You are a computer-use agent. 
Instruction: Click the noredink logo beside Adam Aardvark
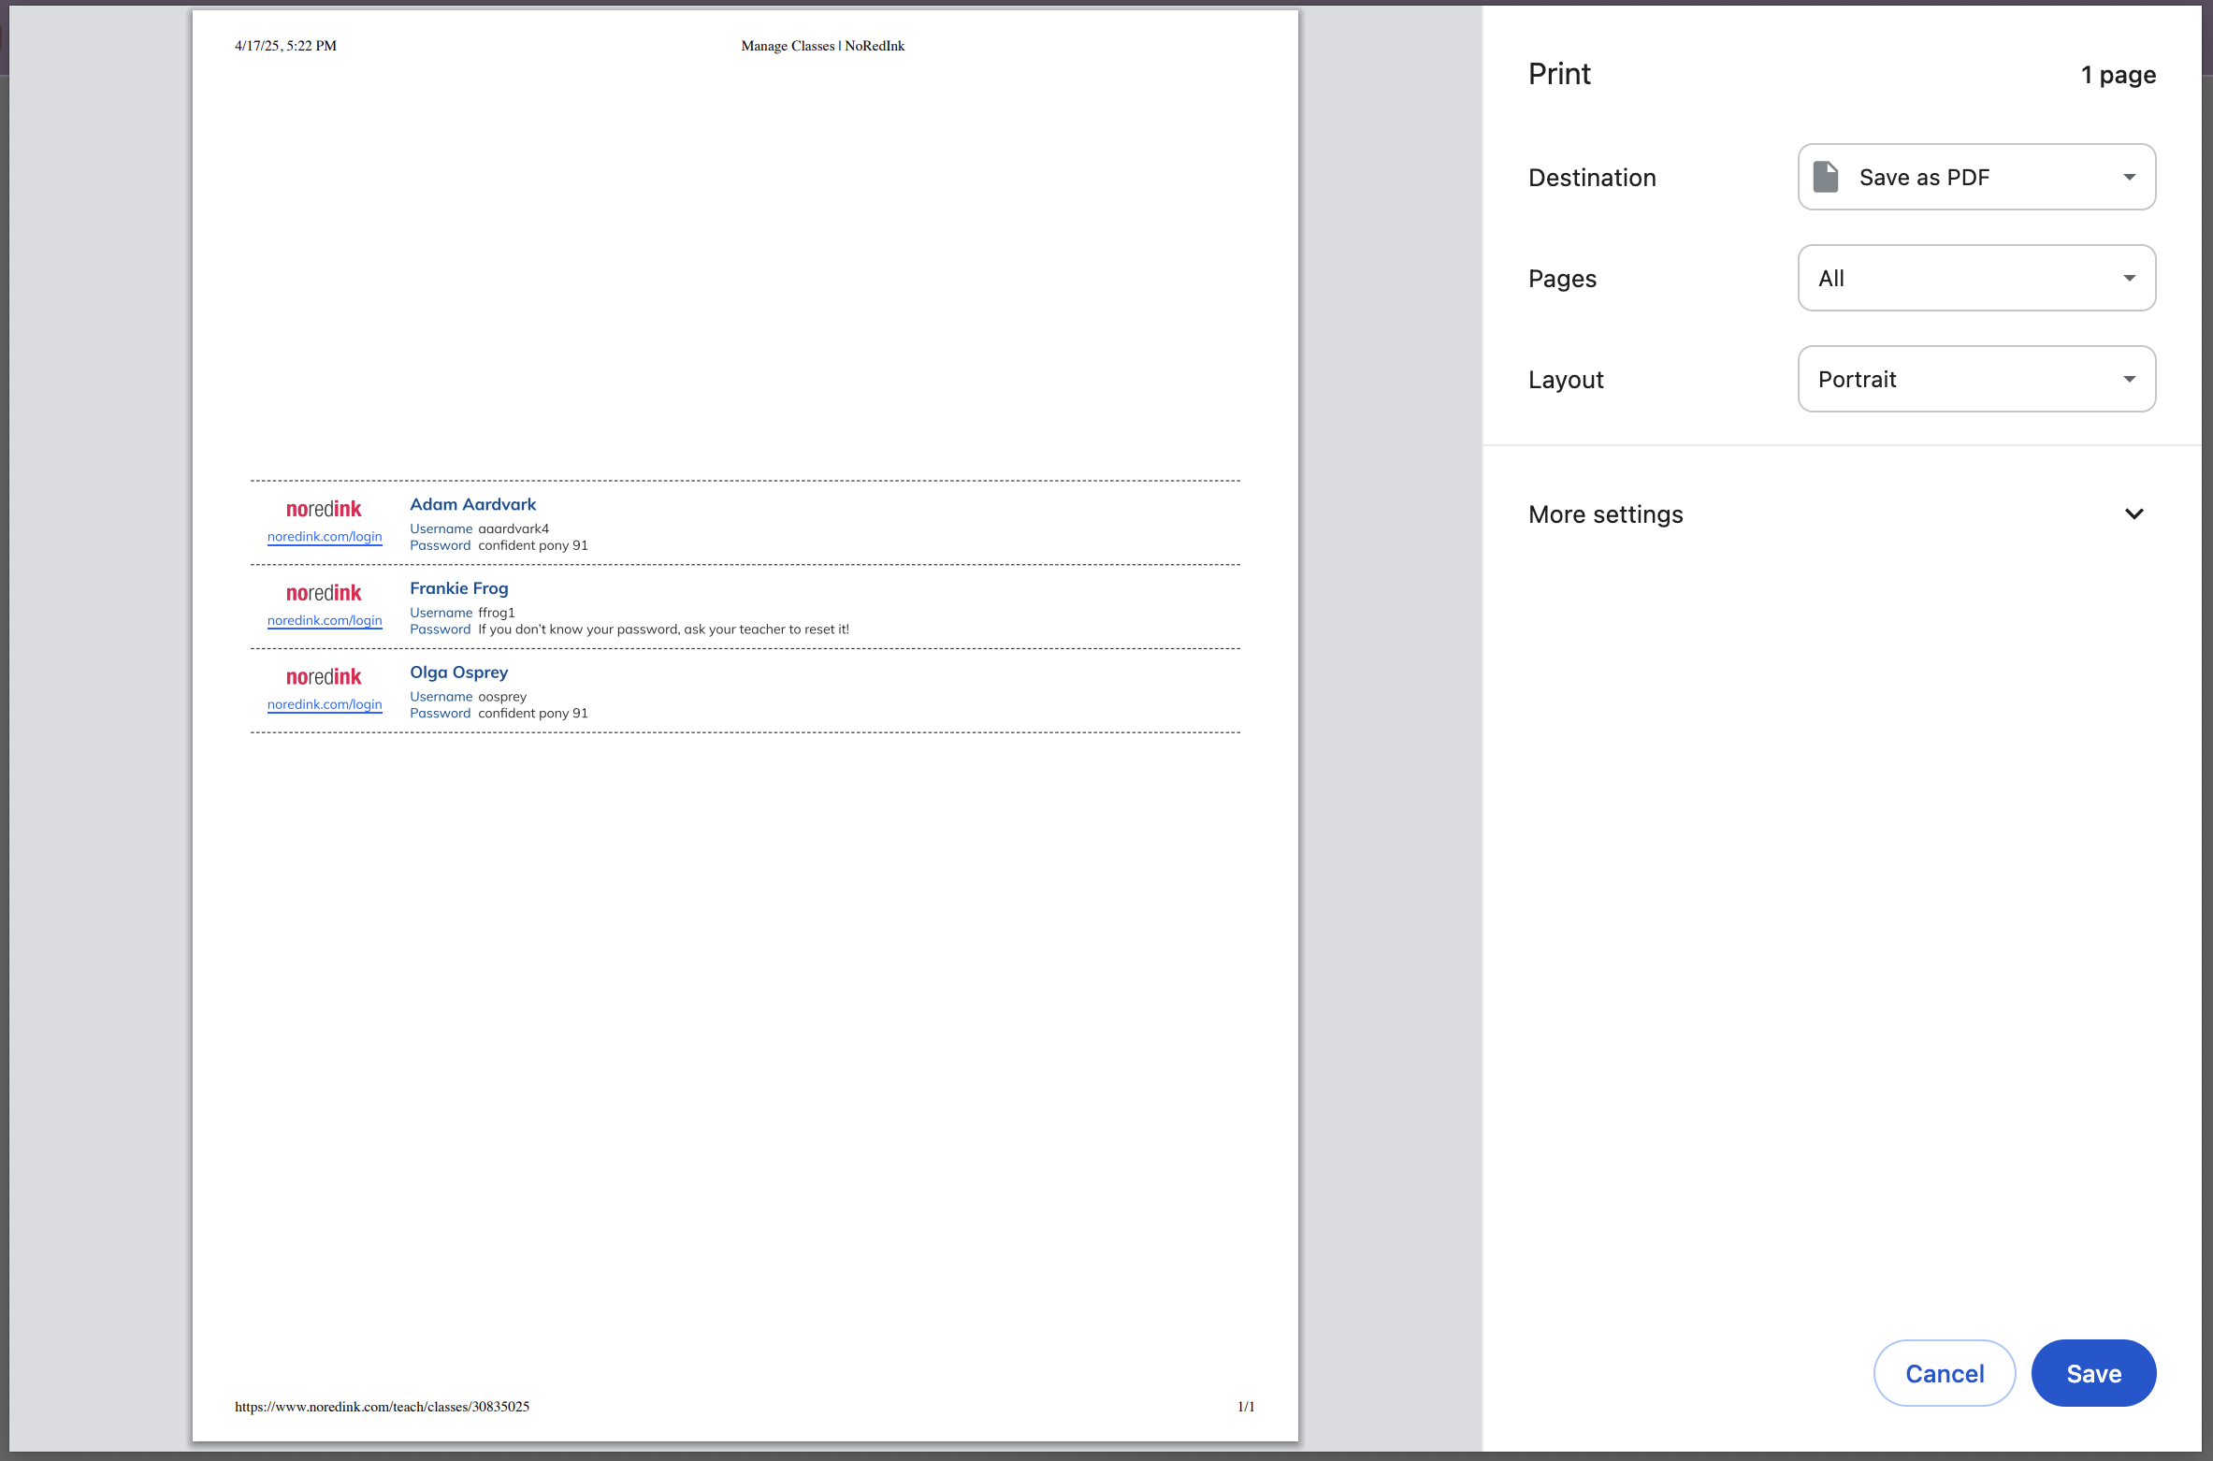click(324, 509)
